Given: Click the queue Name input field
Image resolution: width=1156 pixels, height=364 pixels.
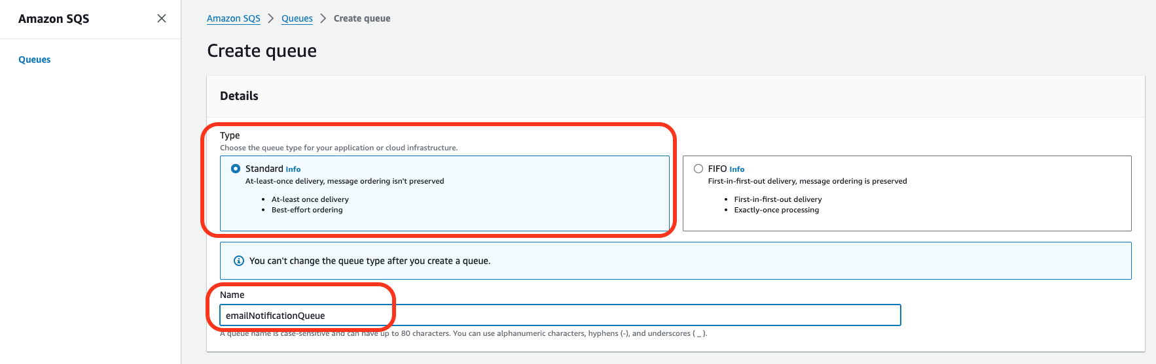Looking at the screenshot, I should (x=560, y=315).
